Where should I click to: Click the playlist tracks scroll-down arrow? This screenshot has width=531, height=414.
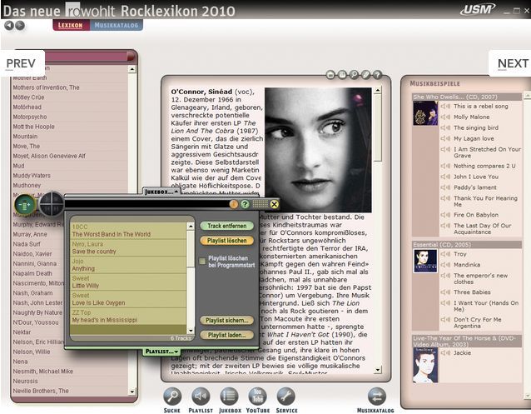[x=191, y=331]
